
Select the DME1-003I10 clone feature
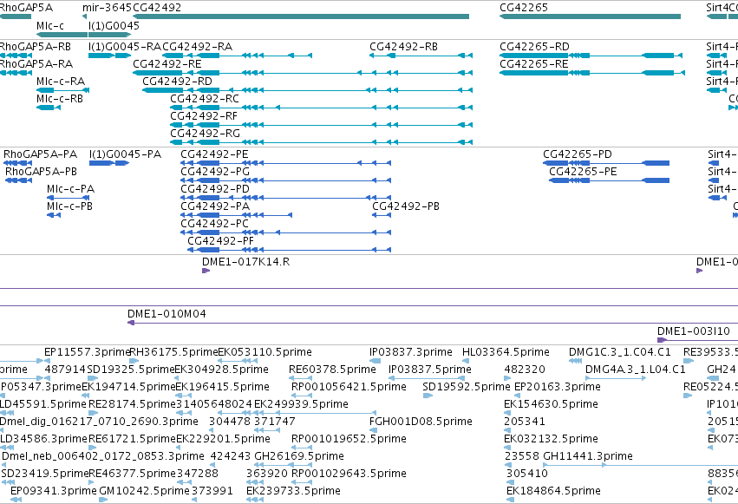(697, 340)
